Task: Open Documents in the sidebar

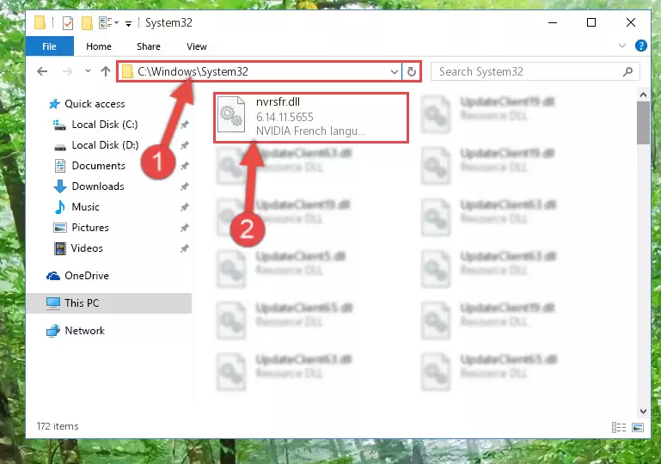Action: tap(89, 166)
